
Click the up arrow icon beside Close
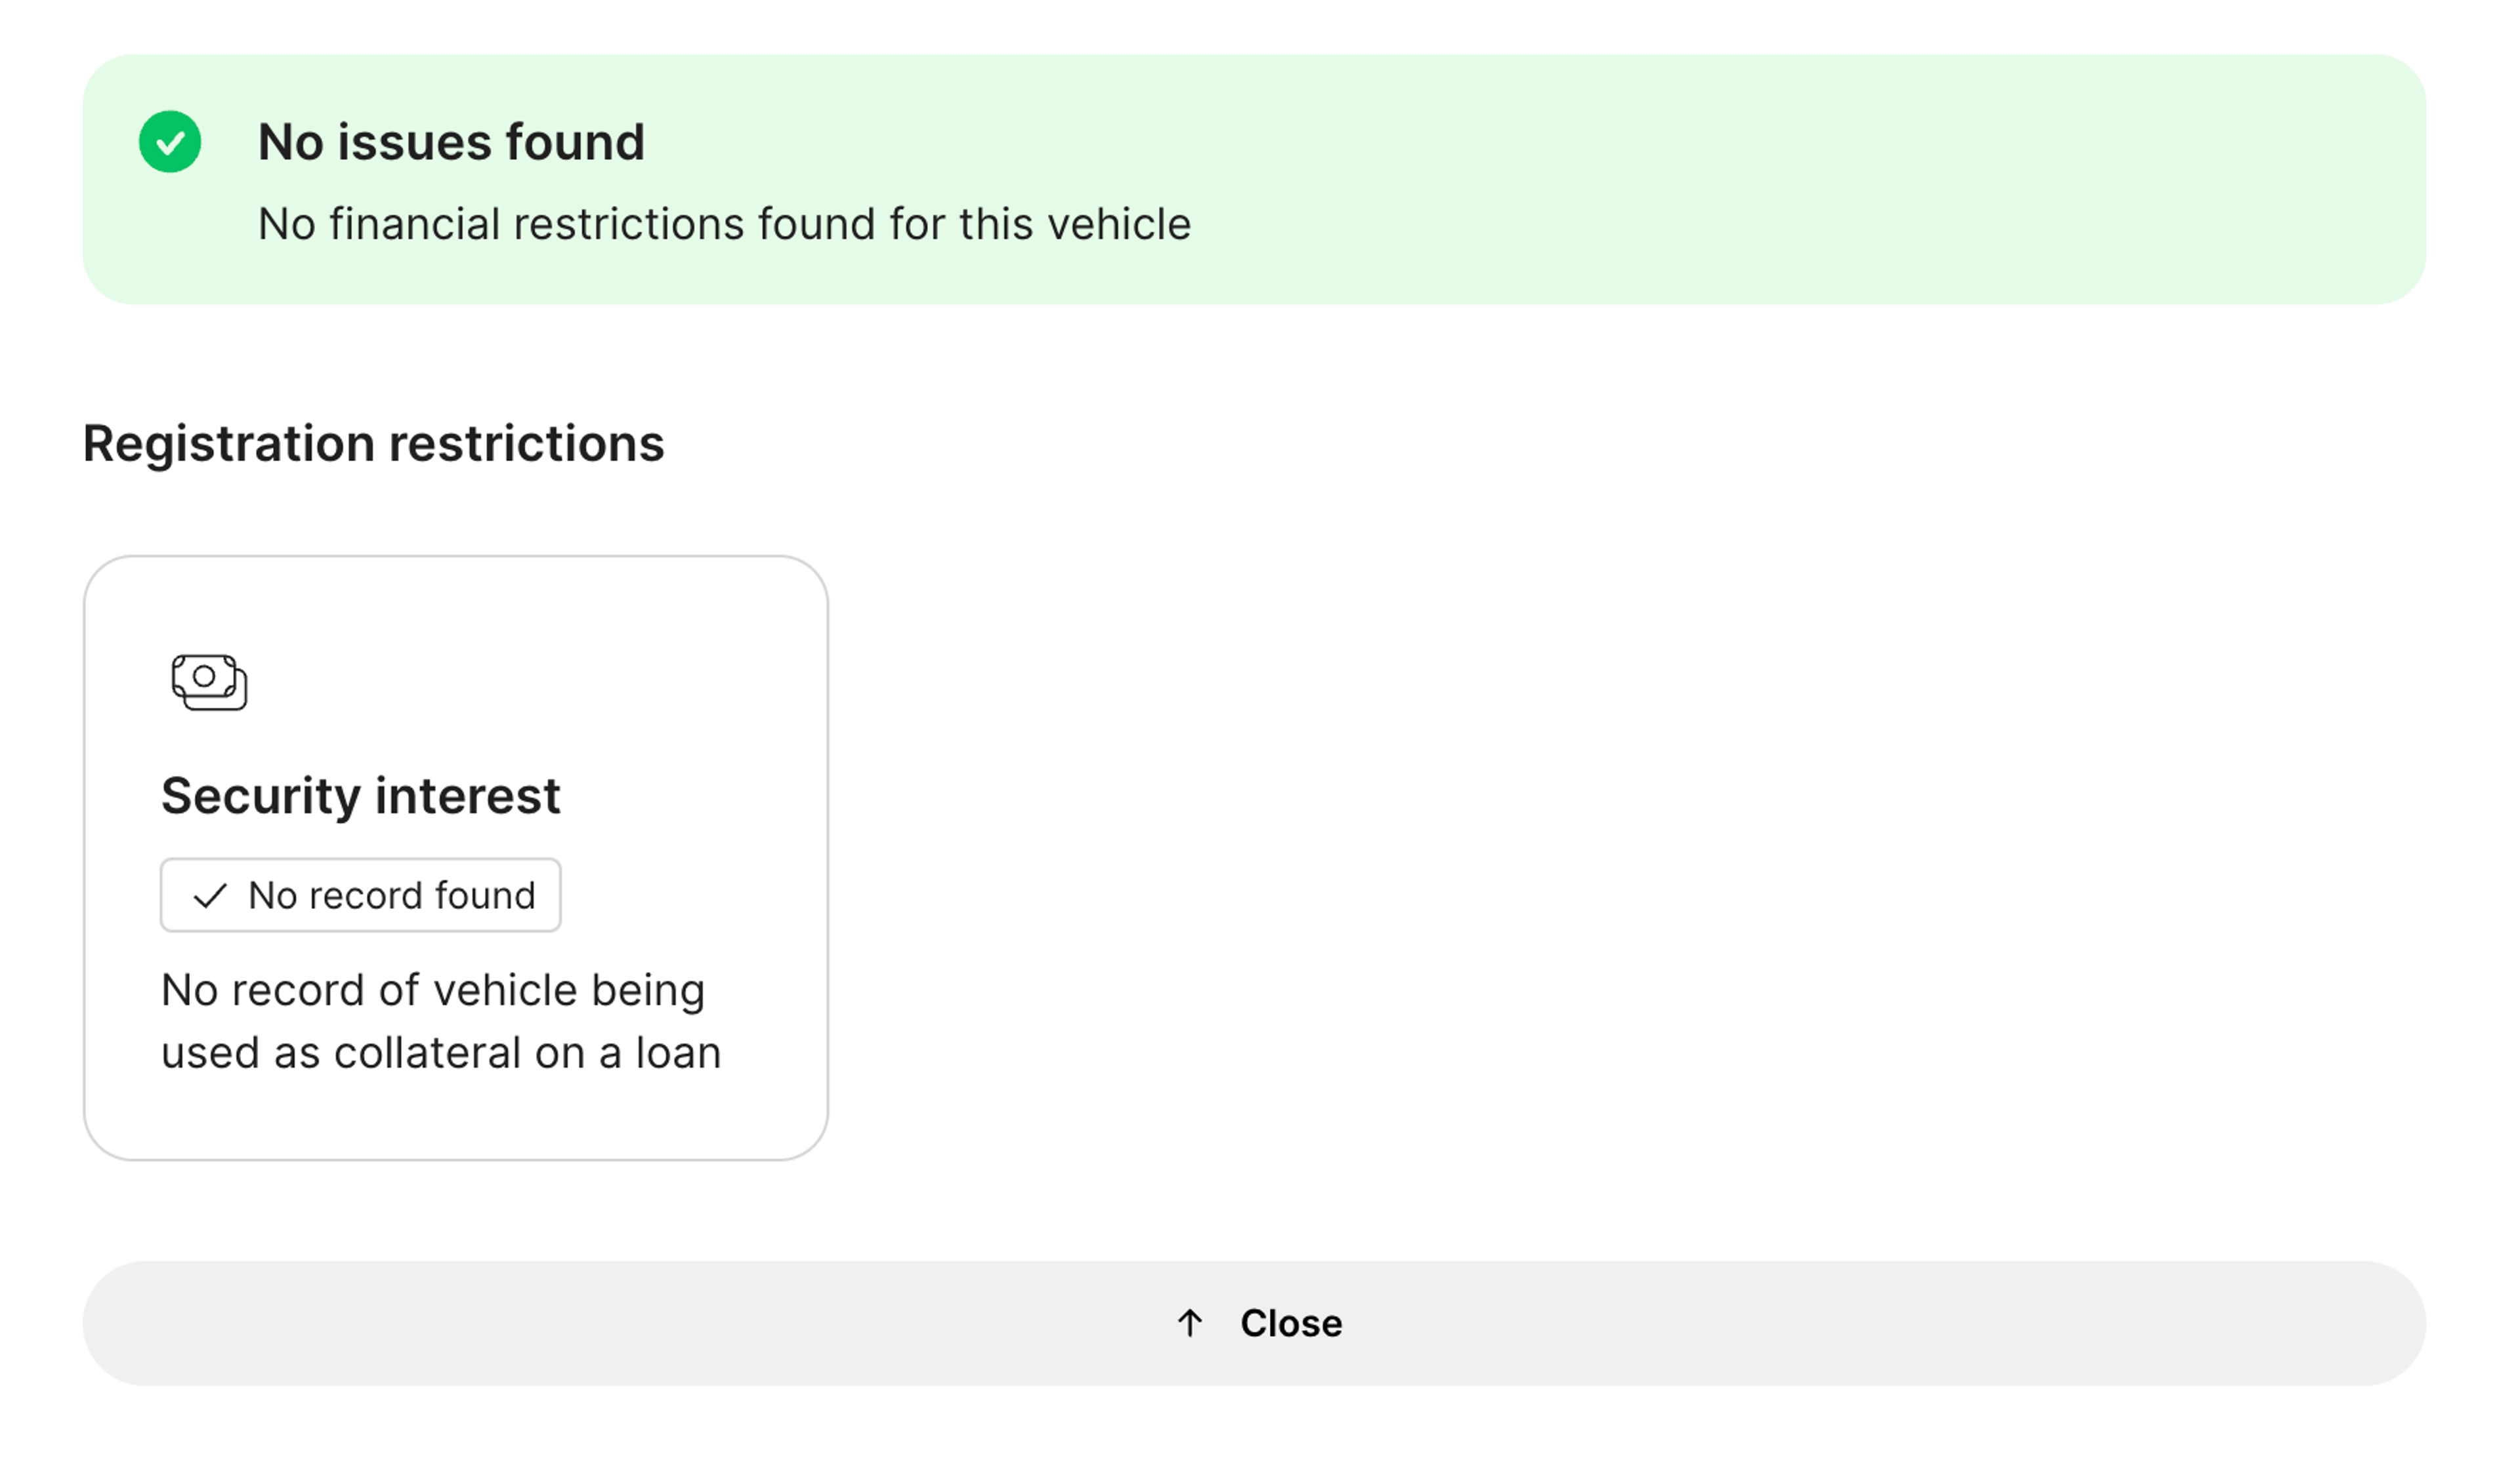tap(1190, 1323)
